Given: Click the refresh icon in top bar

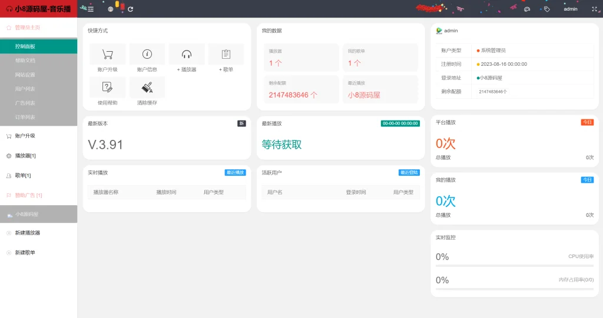Looking at the screenshot, I should [x=130, y=9].
